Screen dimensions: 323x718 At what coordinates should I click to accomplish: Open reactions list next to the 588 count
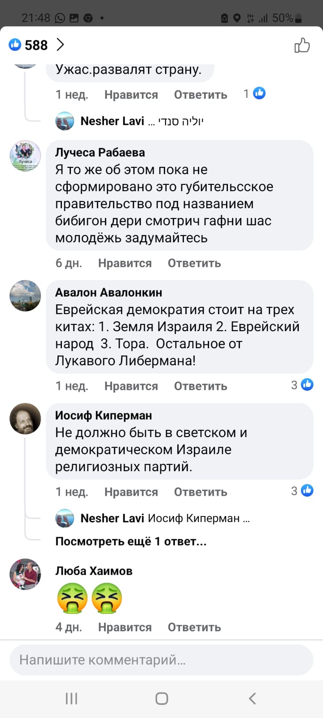pyautogui.click(x=61, y=45)
